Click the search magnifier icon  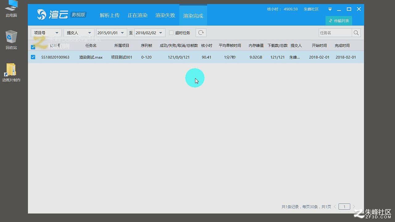[356, 33]
